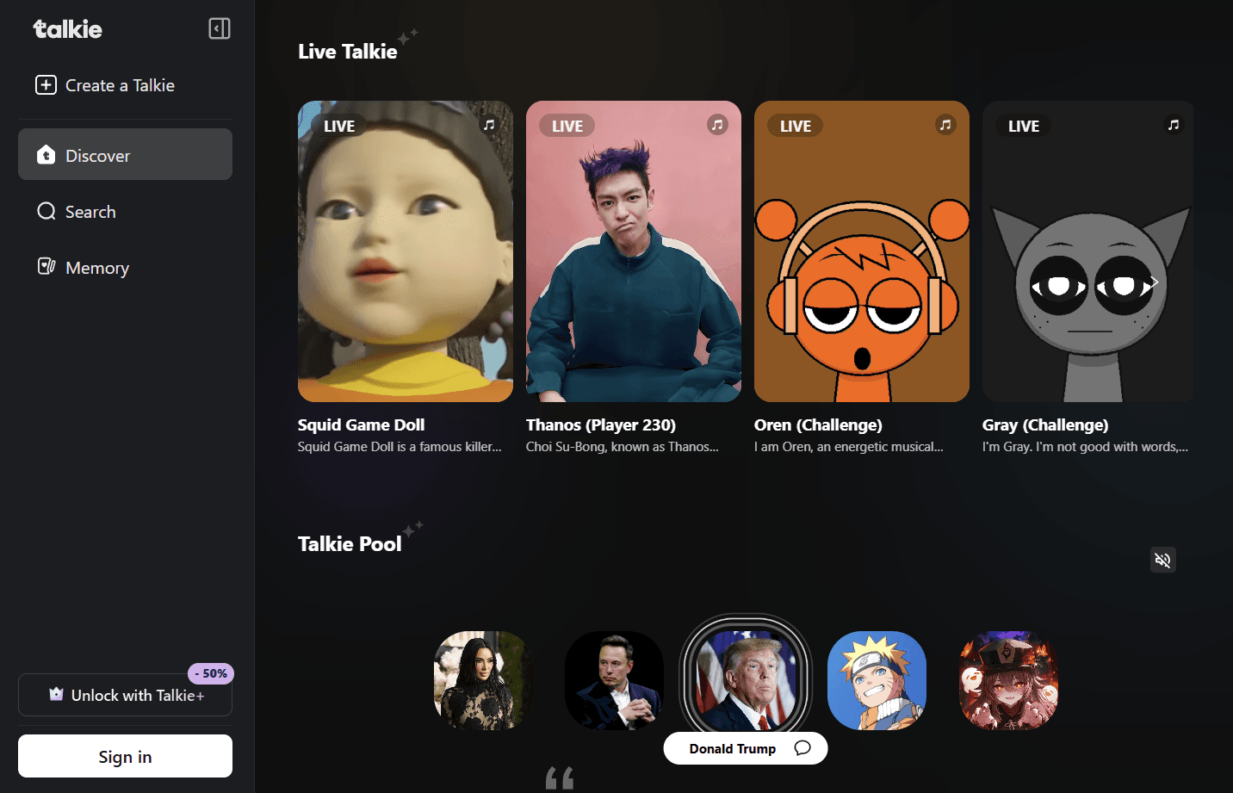Select the Discover menu item
The height and width of the screenshot is (793, 1233).
click(125, 154)
